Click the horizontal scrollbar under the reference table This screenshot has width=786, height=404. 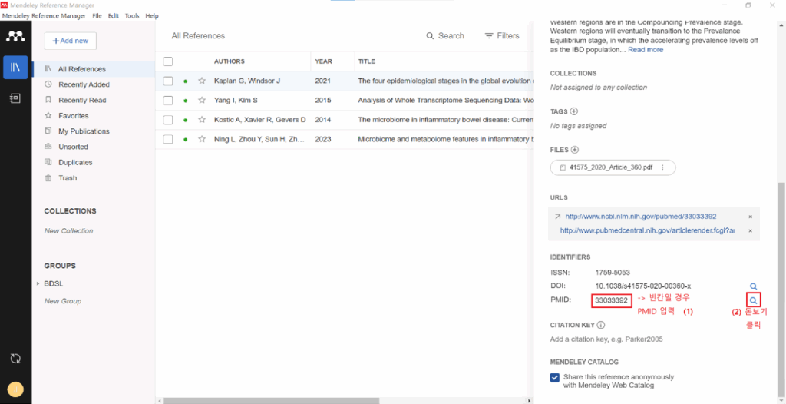342,401
